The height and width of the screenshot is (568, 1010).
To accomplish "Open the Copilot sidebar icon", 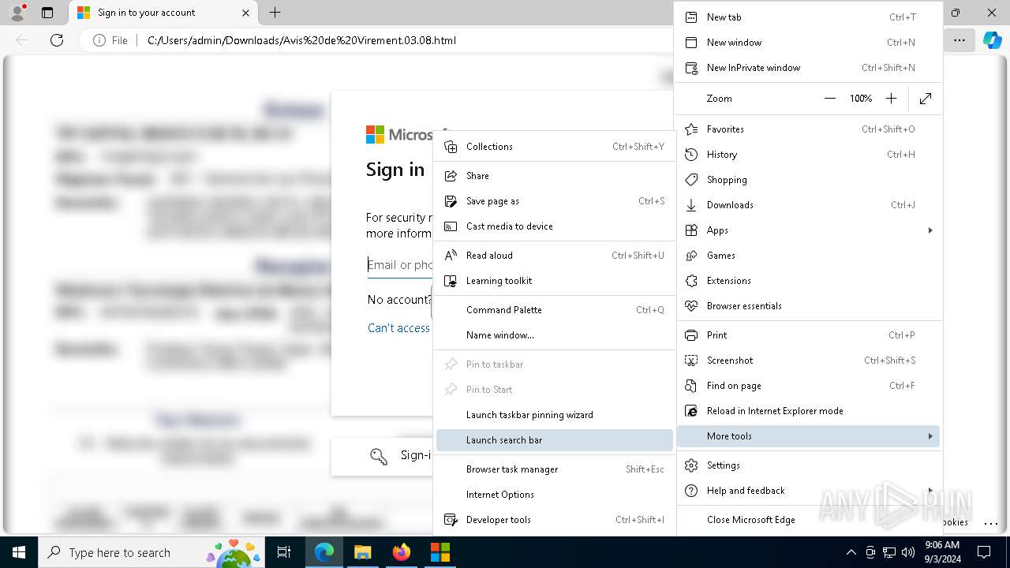I will click(x=992, y=40).
